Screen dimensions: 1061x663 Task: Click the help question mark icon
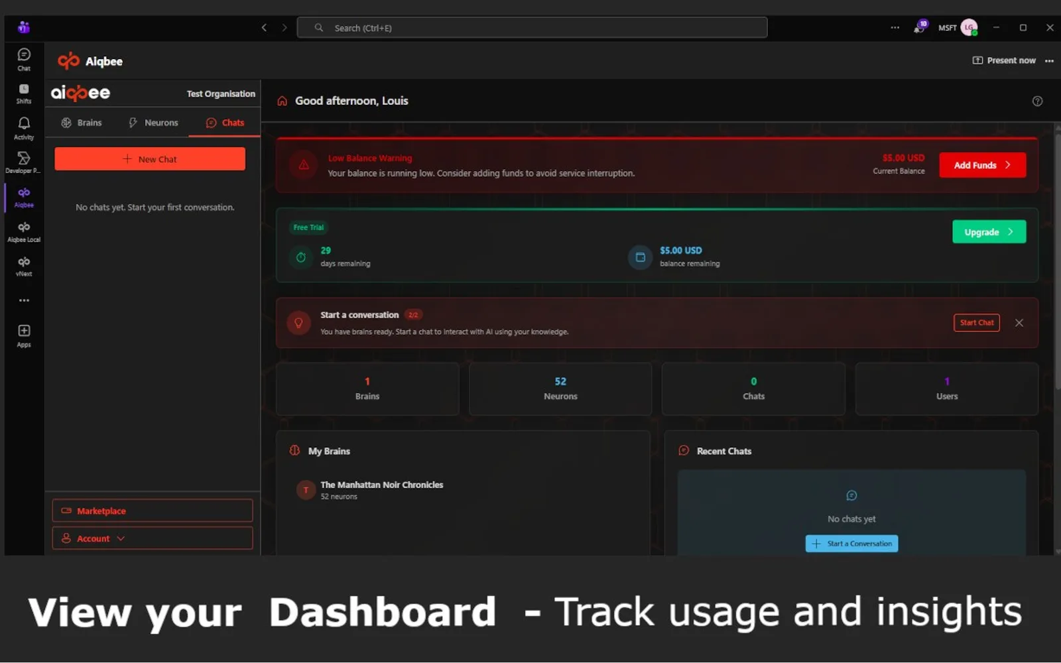coord(1037,101)
